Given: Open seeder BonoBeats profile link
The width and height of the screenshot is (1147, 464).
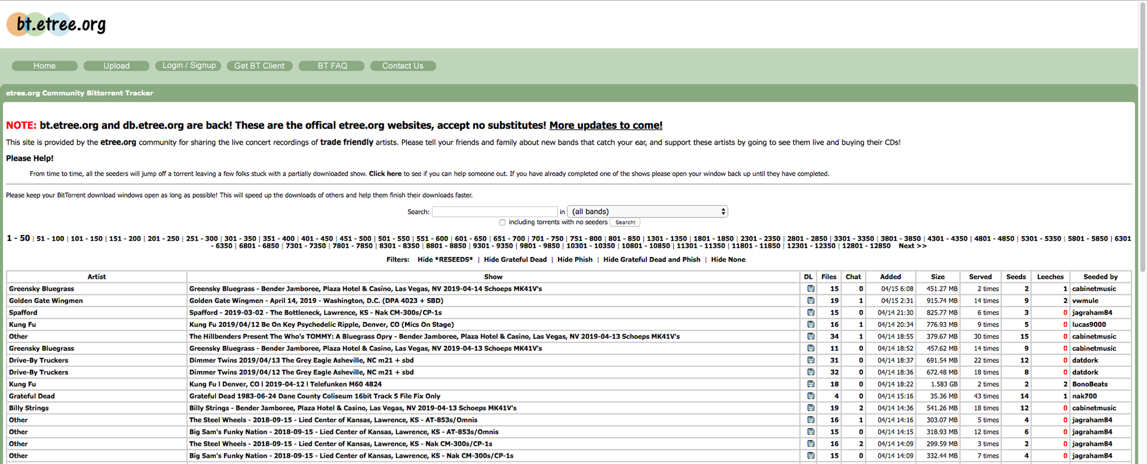Looking at the screenshot, I should pos(1090,384).
